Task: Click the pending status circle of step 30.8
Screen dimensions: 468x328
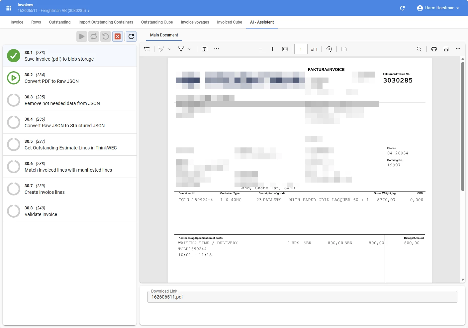Action: click(x=14, y=211)
